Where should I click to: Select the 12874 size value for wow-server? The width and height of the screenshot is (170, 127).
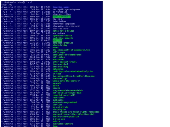(x=32, y=60)
